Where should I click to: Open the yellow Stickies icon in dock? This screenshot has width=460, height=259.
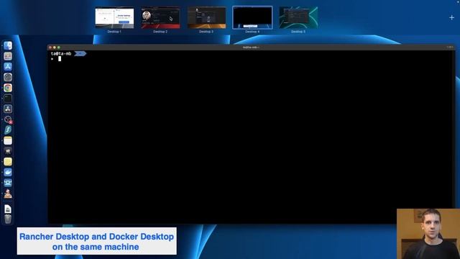coord(8,162)
